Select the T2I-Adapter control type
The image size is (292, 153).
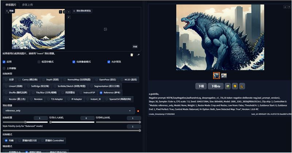[x=55, y=99]
